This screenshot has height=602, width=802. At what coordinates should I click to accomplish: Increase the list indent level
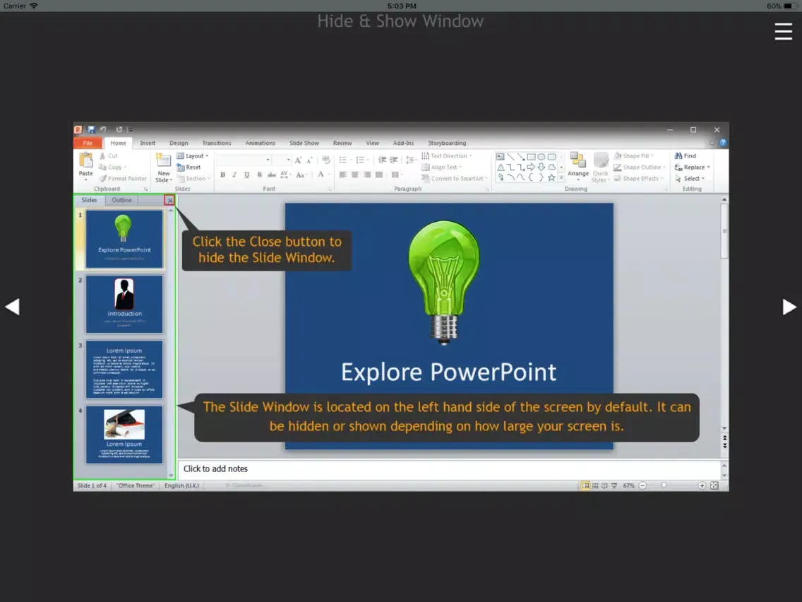coord(394,160)
